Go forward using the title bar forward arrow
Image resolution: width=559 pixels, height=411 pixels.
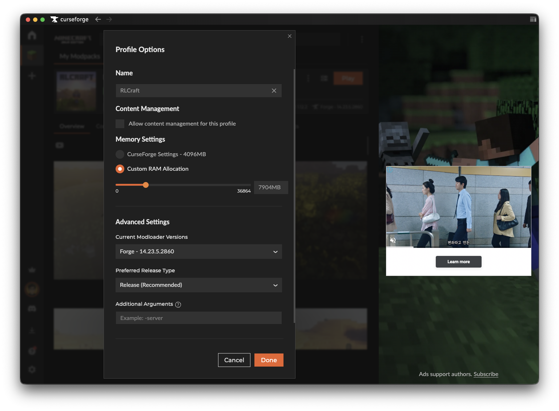pyautogui.click(x=109, y=19)
